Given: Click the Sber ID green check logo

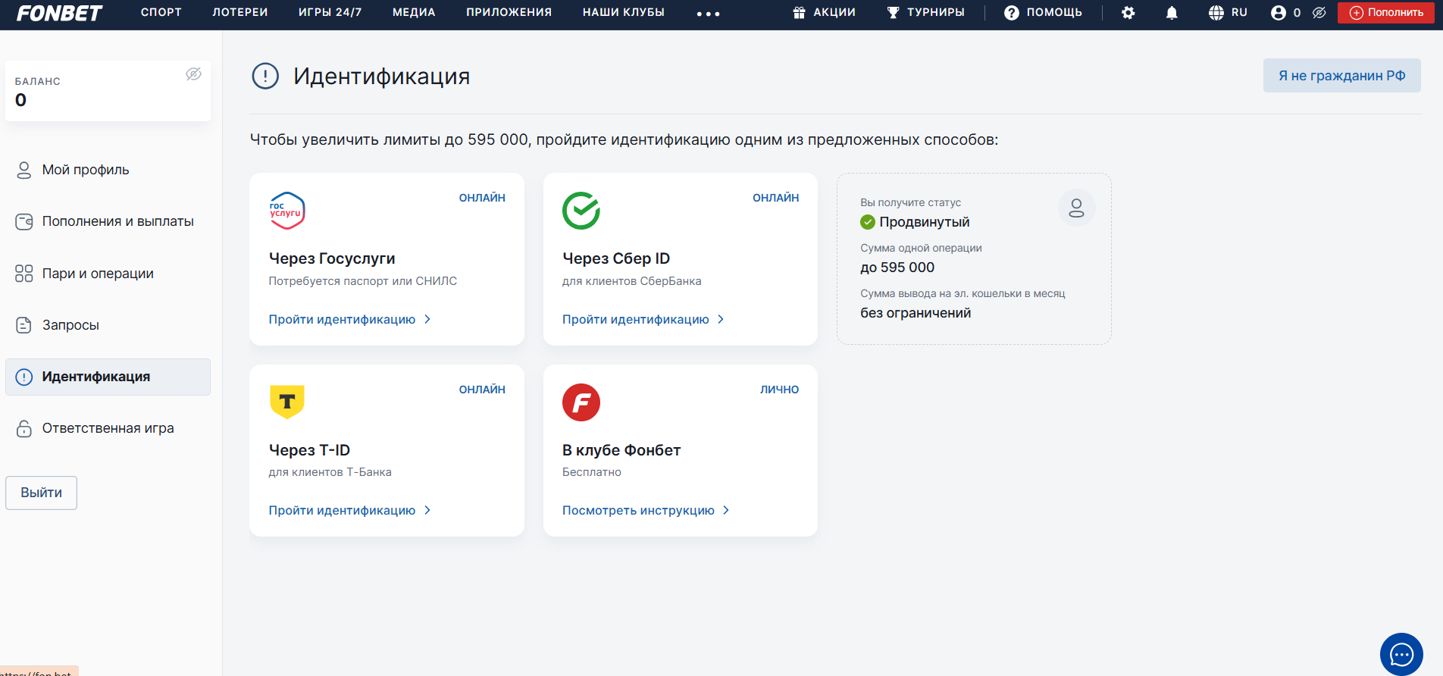Looking at the screenshot, I should pos(581,211).
